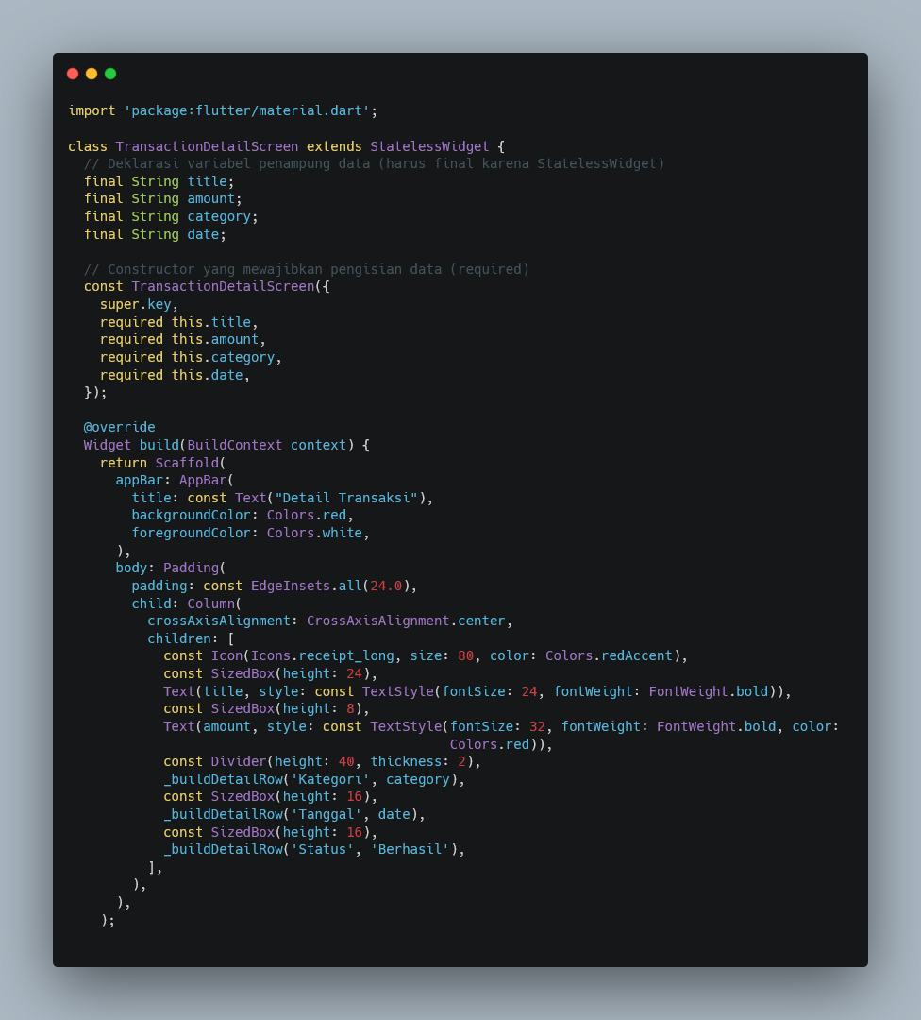This screenshot has height=1020, width=921.
Task: Select the line final String amount;
Action: point(162,198)
